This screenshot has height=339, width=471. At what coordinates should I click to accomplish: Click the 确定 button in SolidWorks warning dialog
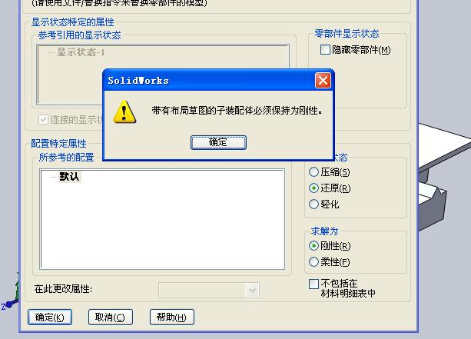tap(218, 142)
